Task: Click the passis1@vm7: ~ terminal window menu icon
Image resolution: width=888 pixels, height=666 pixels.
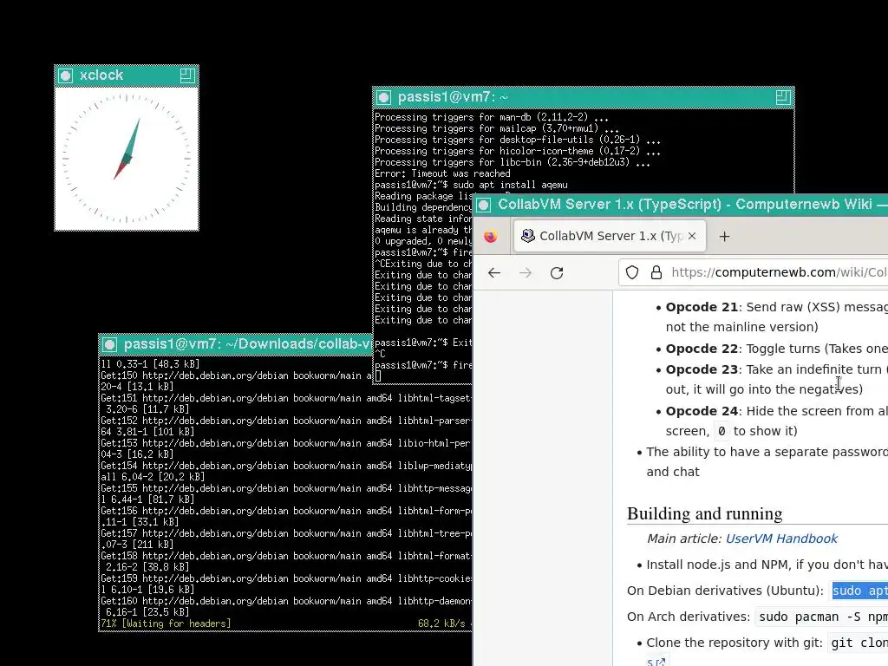Action: [x=384, y=97]
